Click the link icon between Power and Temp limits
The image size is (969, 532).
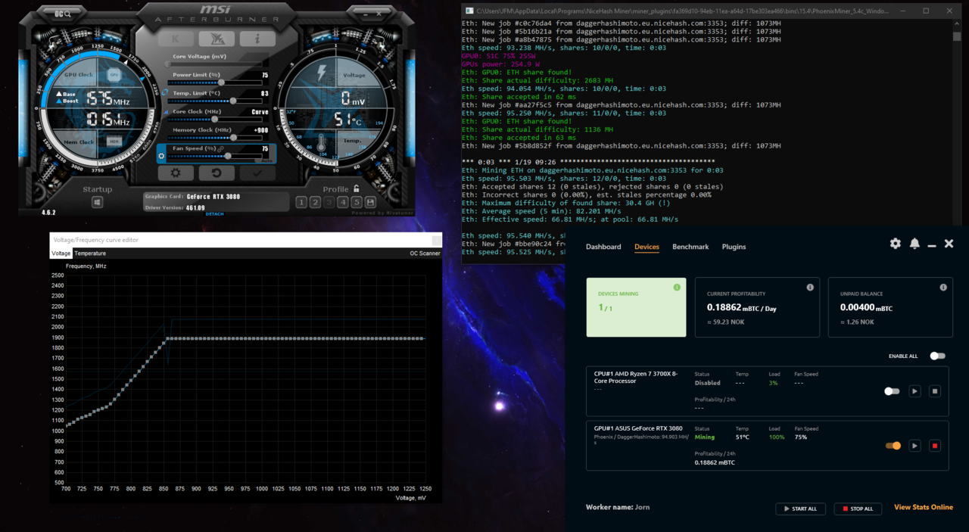coord(164,92)
